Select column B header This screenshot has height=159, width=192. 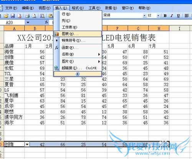[35, 28]
